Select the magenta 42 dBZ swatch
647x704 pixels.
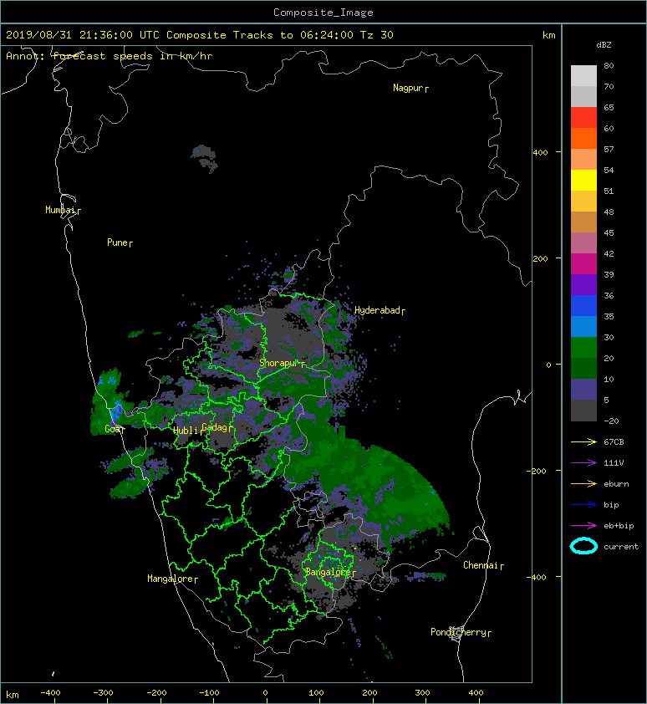pos(583,263)
